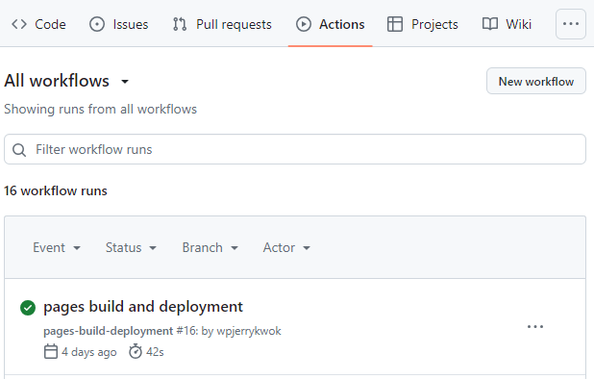Click the 16 workflow runs text

(56, 190)
